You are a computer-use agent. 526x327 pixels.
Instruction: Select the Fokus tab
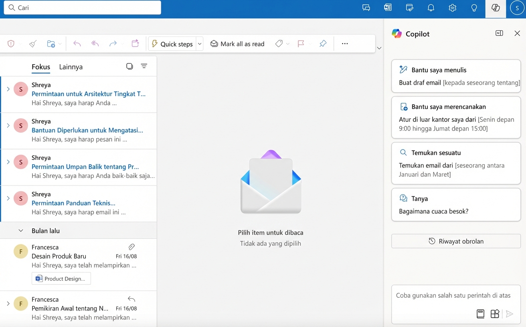41,67
